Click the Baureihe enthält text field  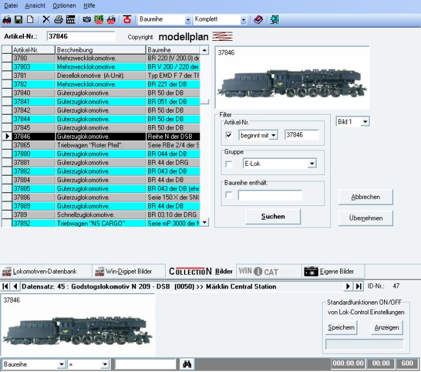pos(270,195)
